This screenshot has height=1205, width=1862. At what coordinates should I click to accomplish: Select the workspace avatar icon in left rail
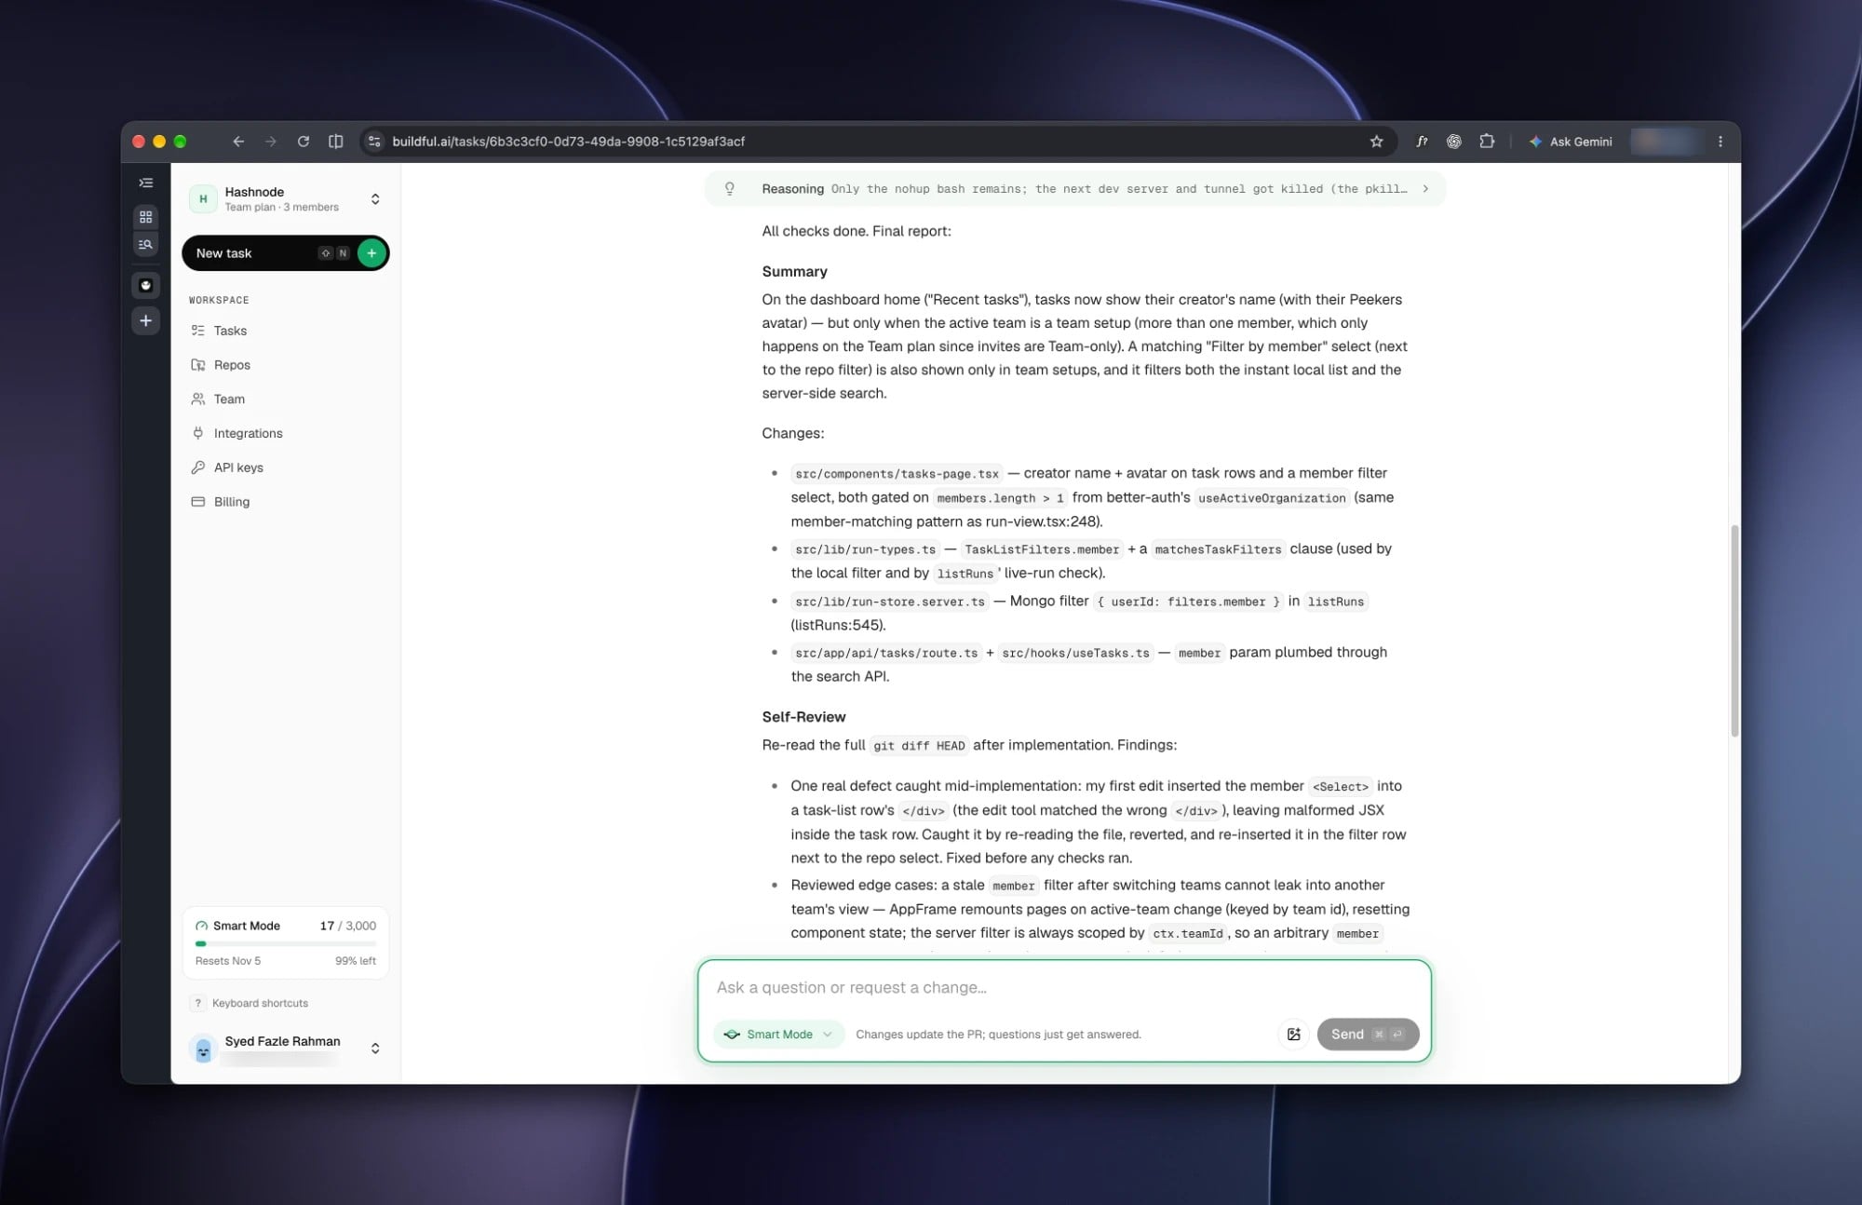pos(146,286)
